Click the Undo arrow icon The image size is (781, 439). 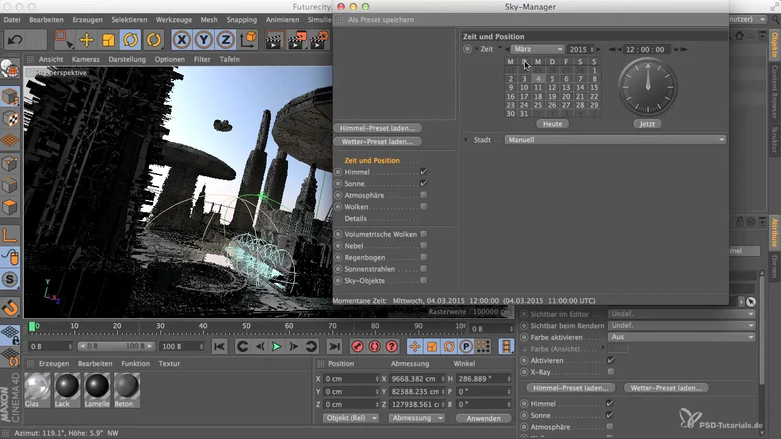(x=15, y=40)
